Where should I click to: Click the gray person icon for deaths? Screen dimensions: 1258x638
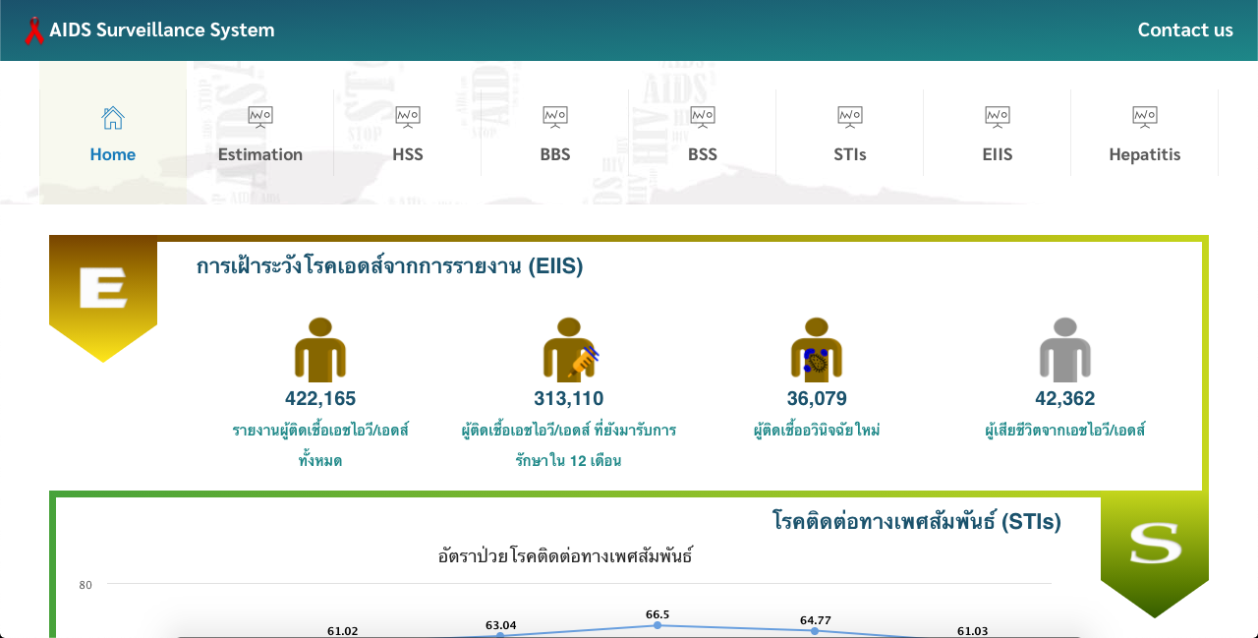pos(1065,350)
